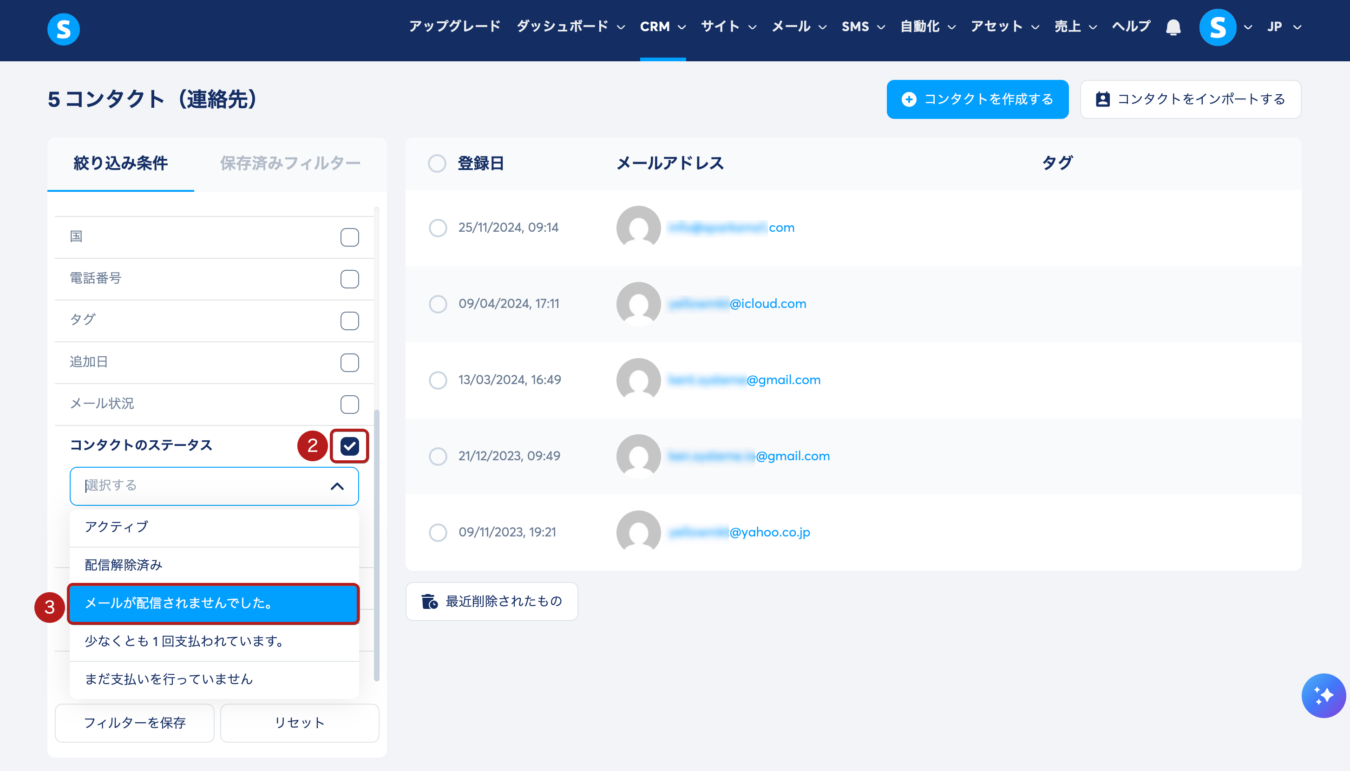Enable the タグ filter checkbox
1350x771 pixels.
coord(349,321)
